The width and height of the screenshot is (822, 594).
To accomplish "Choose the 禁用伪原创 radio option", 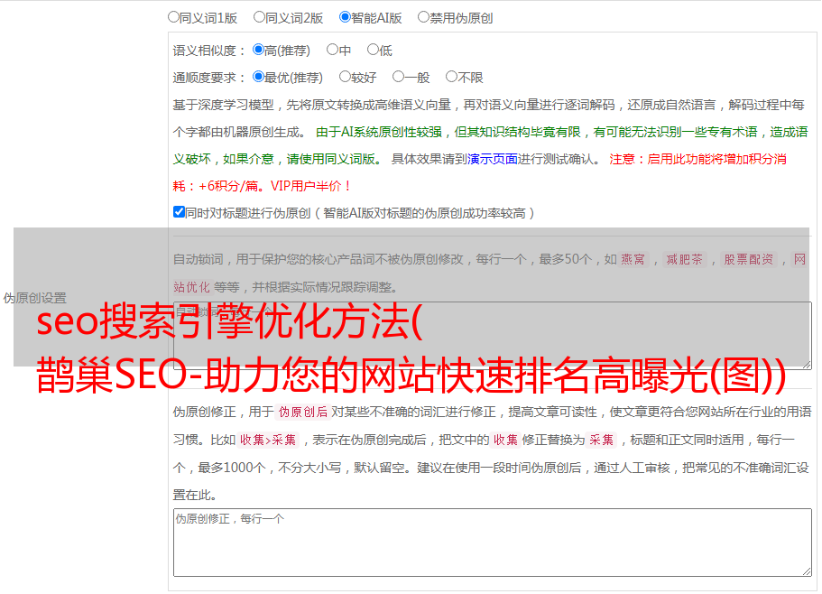I will point(423,17).
